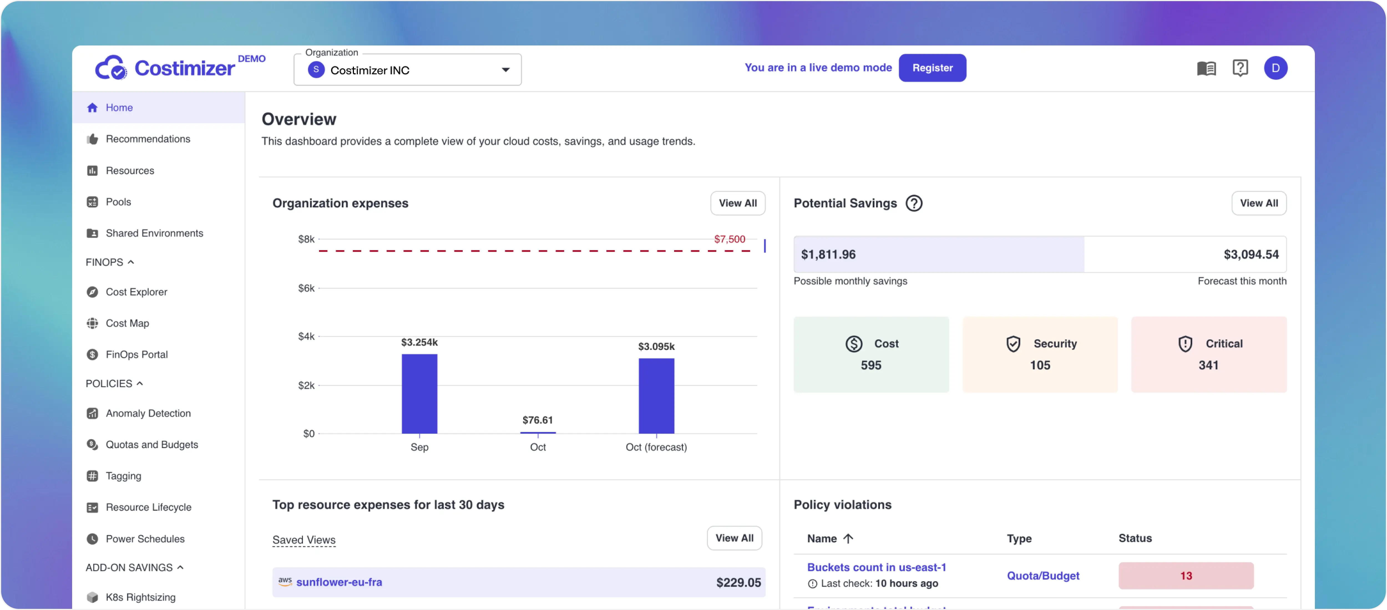Click the Potential Savings help icon
This screenshot has height=610, width=1387.
pos(914,203)
